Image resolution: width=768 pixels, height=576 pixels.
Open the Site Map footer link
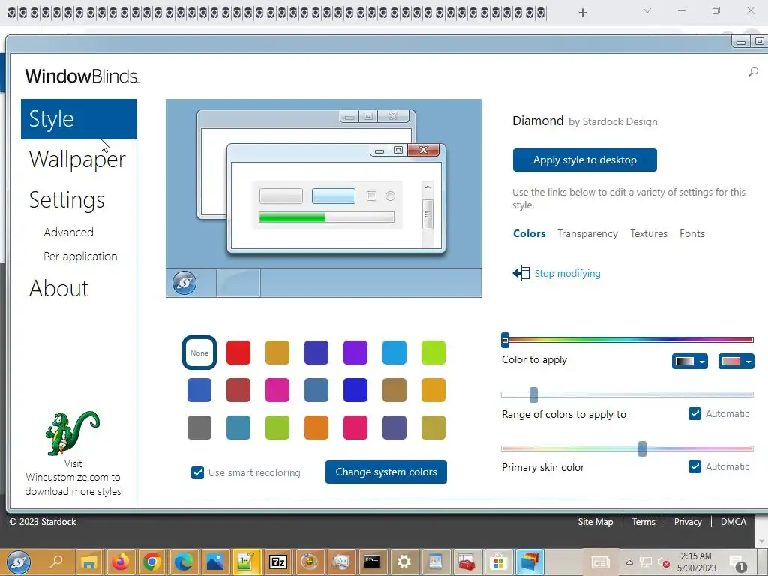[x=595, y=522]
